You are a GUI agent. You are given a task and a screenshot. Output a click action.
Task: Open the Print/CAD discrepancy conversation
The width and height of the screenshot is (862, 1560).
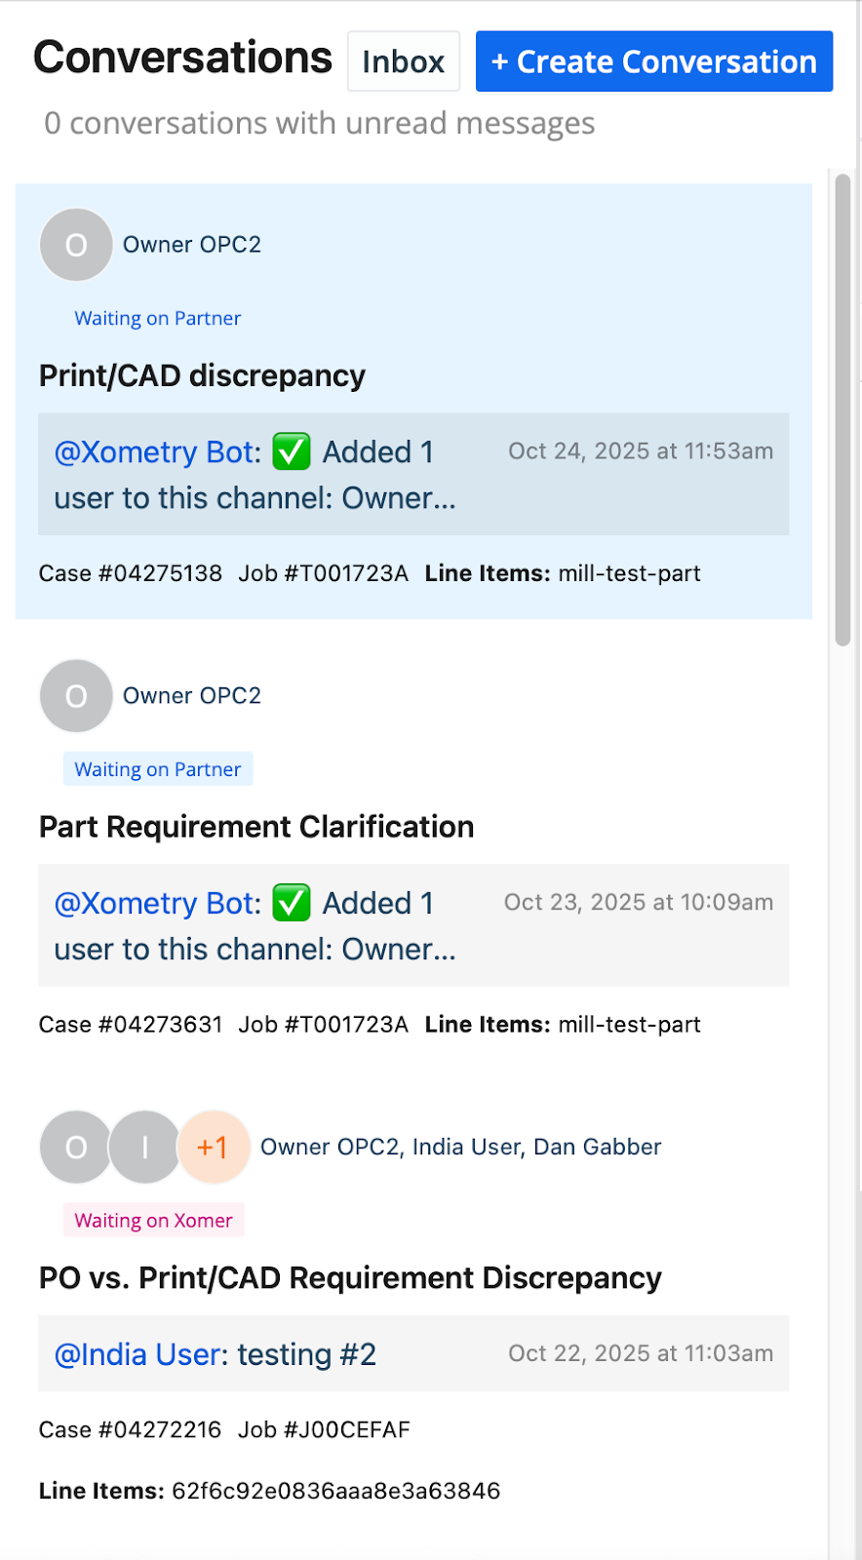coord(202,376)
